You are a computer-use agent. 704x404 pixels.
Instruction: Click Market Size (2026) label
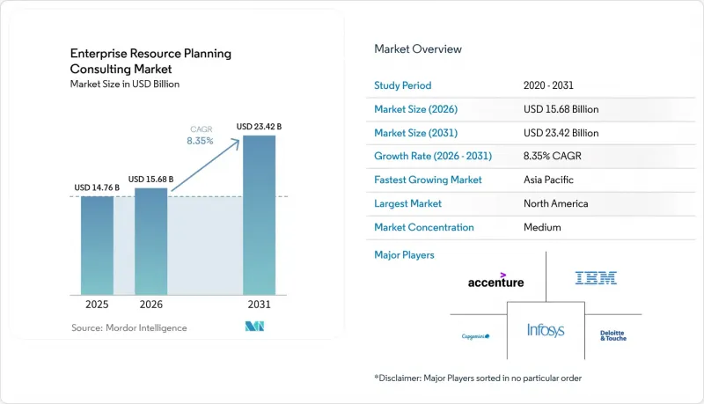pos(415,109)
